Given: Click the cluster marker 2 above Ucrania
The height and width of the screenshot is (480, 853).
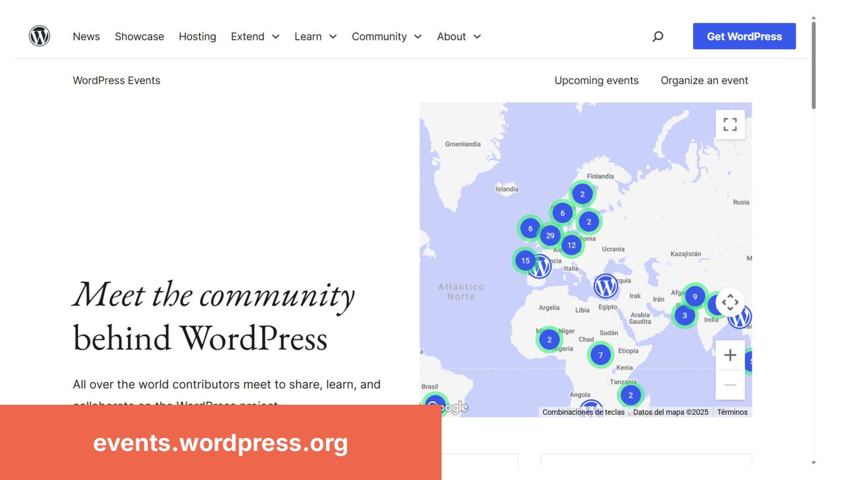Looking at the screenshot, I should [x=589, y=222].
